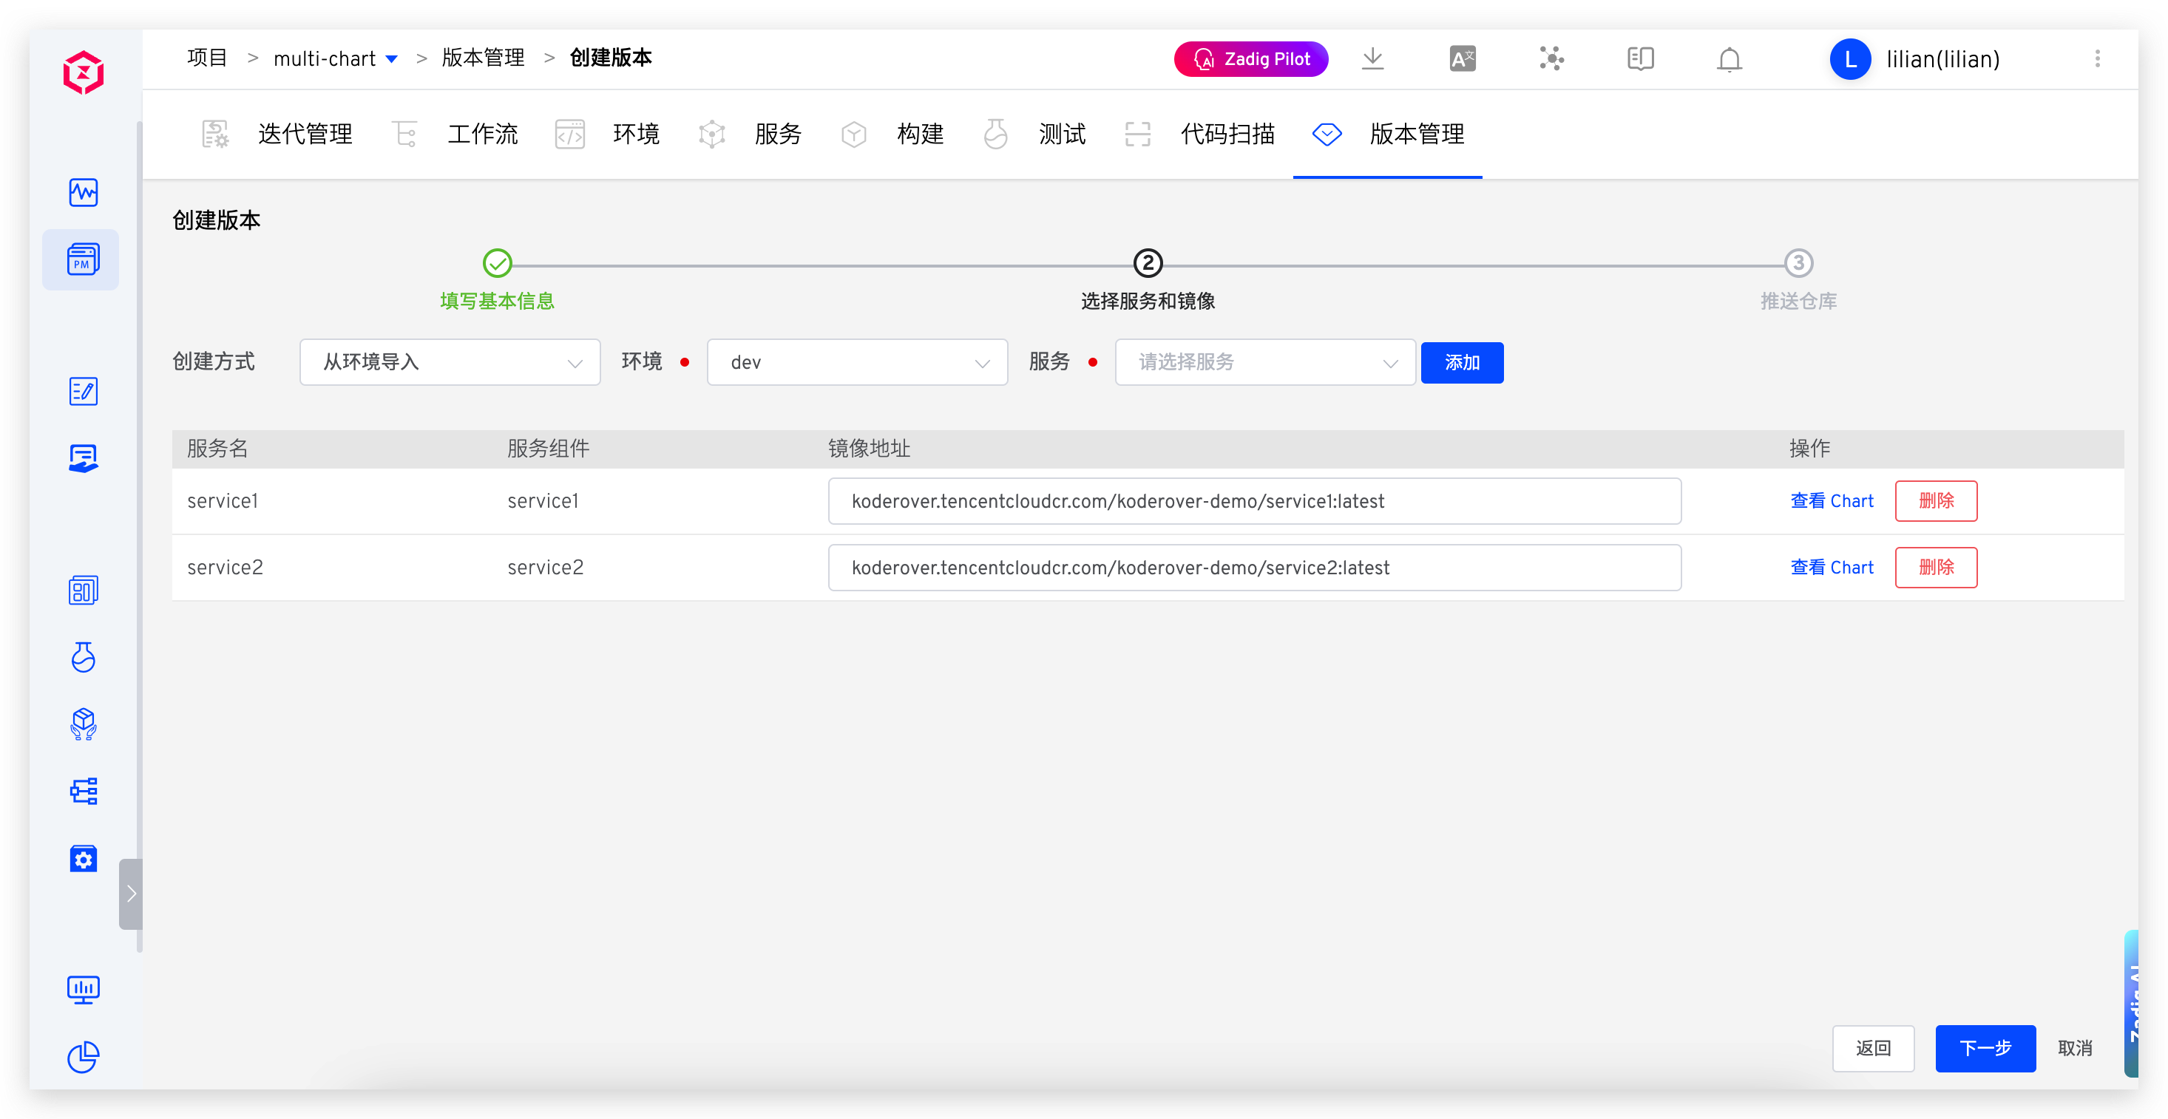Screen dimensions: 2168x1119
Task: Click the service1 image address field
Action: (x=1254, y=501)
